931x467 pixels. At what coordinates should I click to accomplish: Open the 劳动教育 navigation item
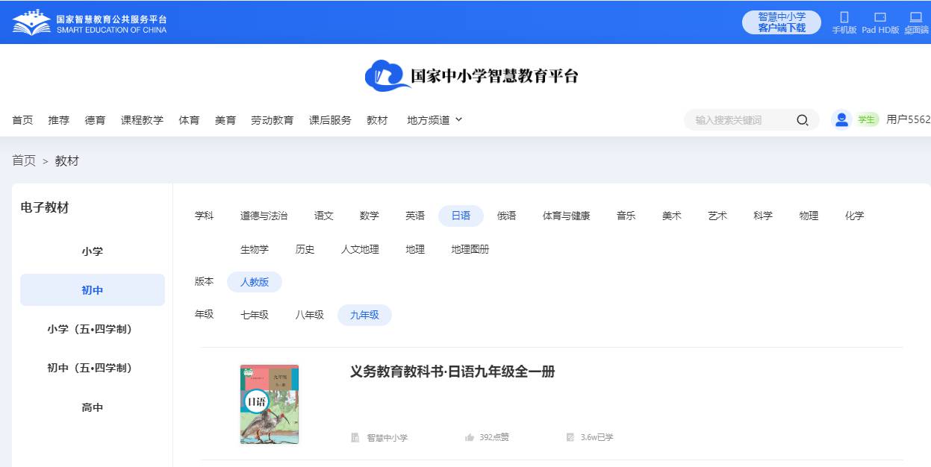(x=273, y=120)
